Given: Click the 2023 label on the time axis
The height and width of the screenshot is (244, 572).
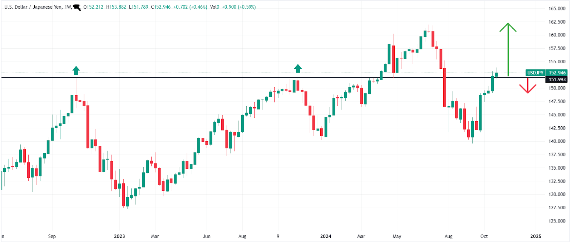Looking at the screenshot, I should click(119, 236).
